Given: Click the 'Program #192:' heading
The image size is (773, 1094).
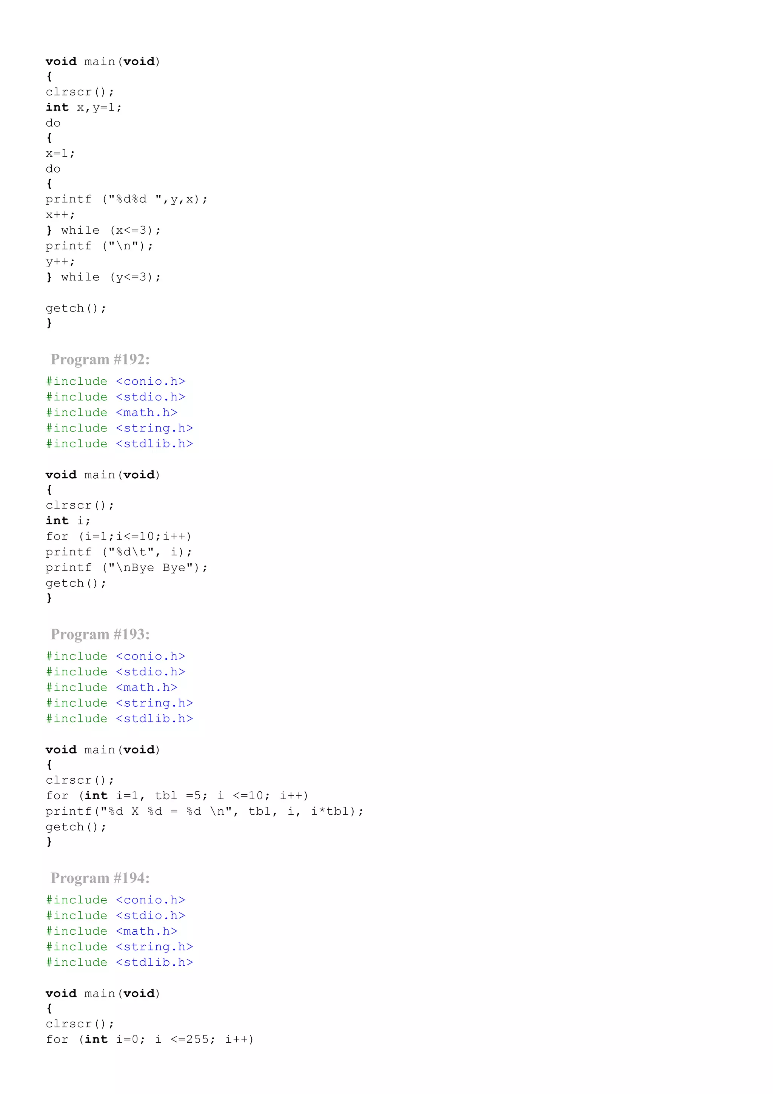Looking at the screenshot, I should pos(100,359).
